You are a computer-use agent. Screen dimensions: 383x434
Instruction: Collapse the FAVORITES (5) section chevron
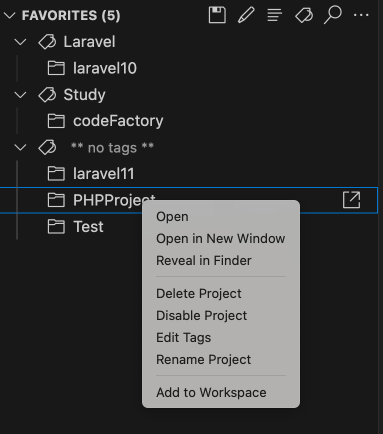(9, 15)
